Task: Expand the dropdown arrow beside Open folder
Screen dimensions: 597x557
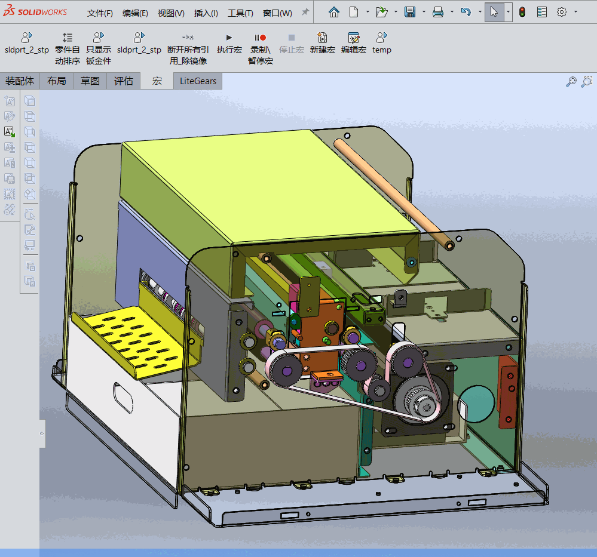Action: pos(396,12)
